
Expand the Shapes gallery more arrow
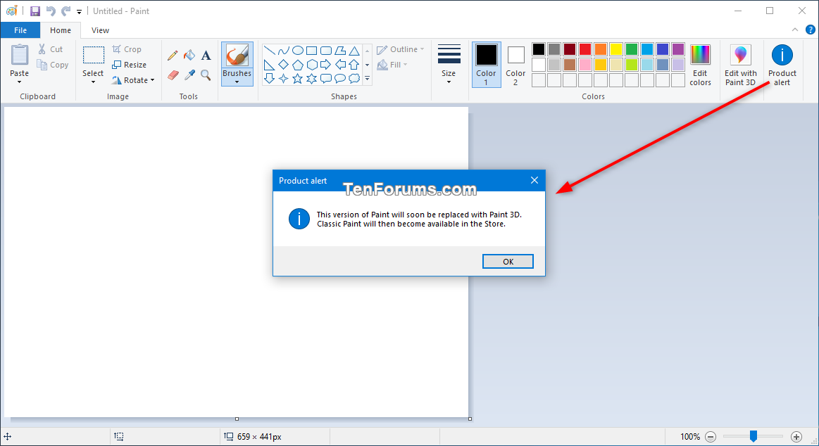367,79
